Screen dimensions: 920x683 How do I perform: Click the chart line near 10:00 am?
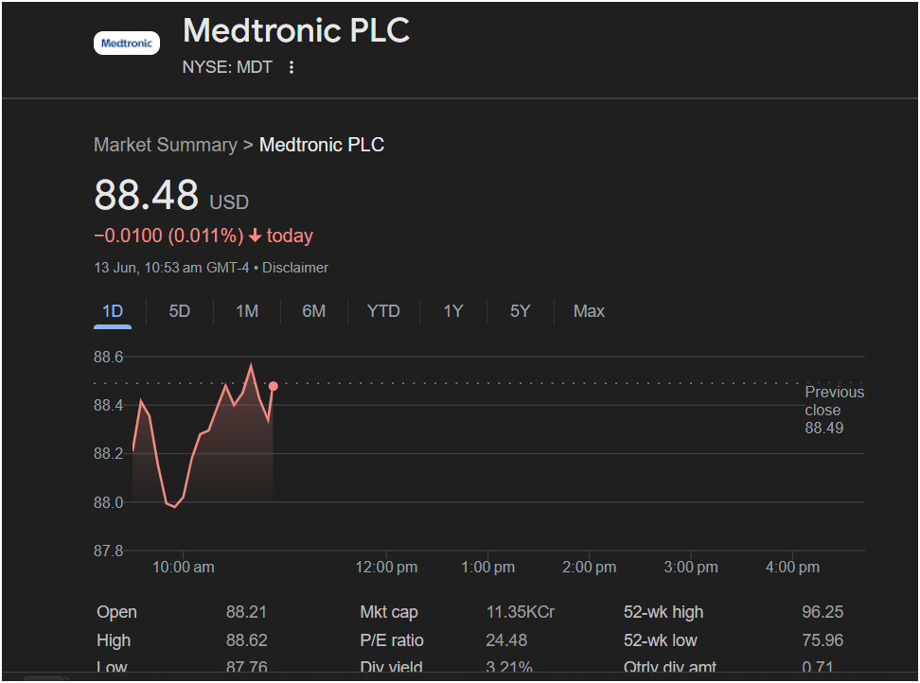[x=183, y=496]
